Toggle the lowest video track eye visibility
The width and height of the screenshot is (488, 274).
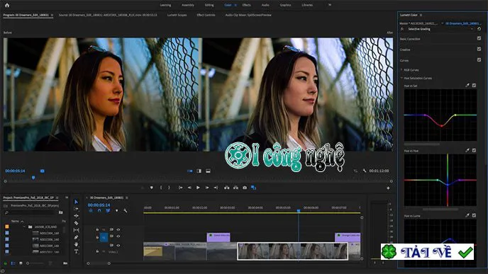[118, 246]
